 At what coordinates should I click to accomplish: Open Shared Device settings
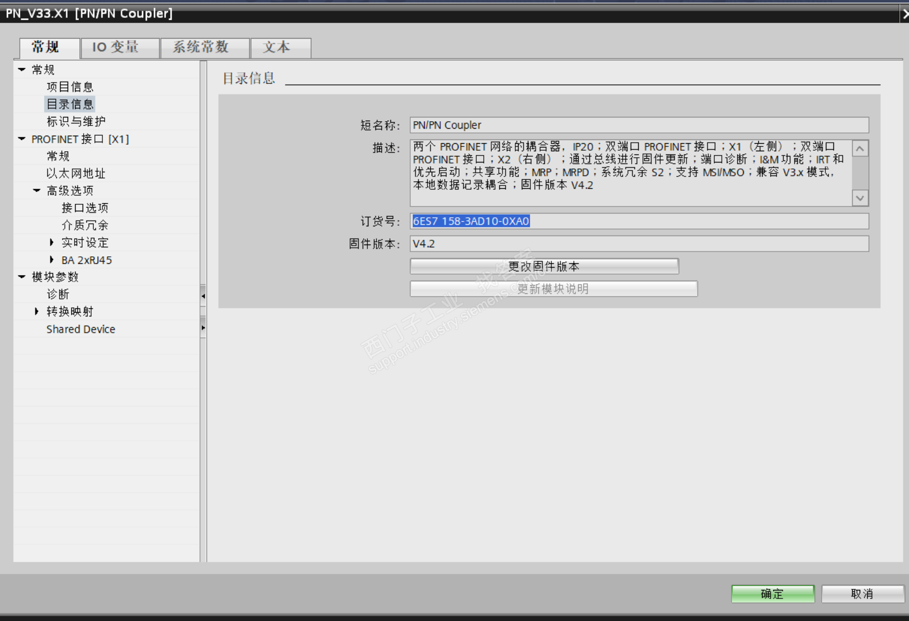(80, 329)
